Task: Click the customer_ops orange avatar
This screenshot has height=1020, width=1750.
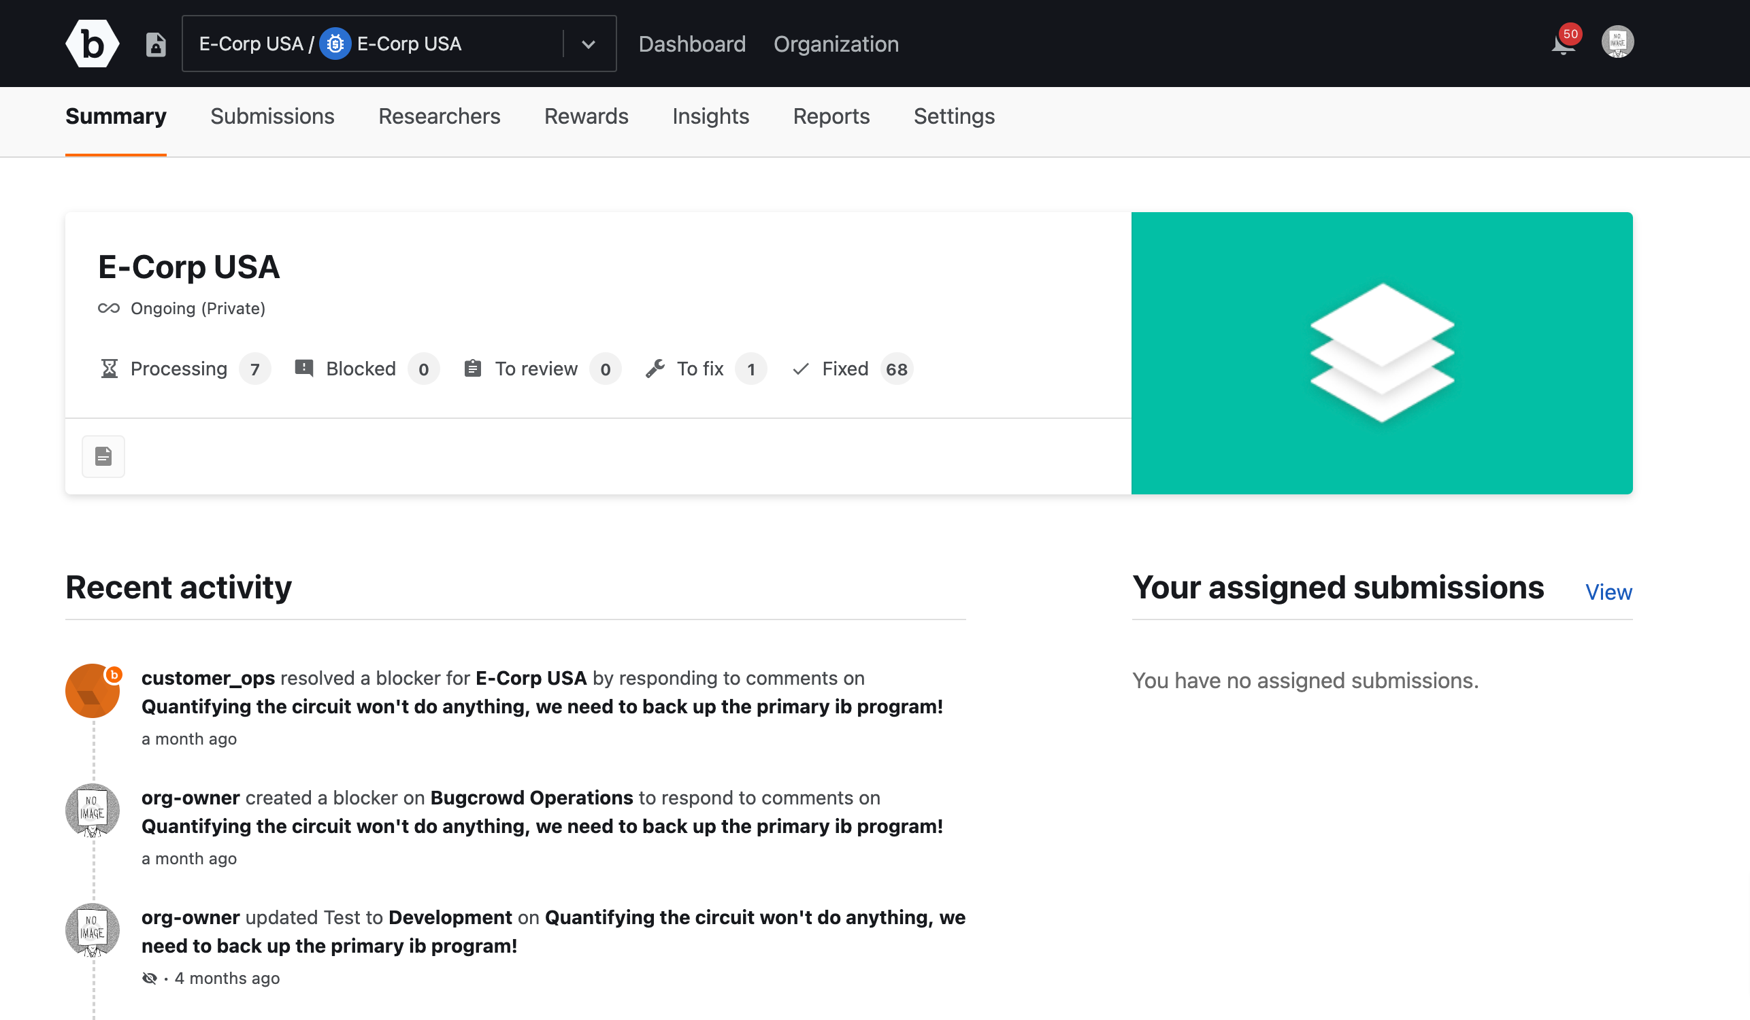Action: [93, 690]
